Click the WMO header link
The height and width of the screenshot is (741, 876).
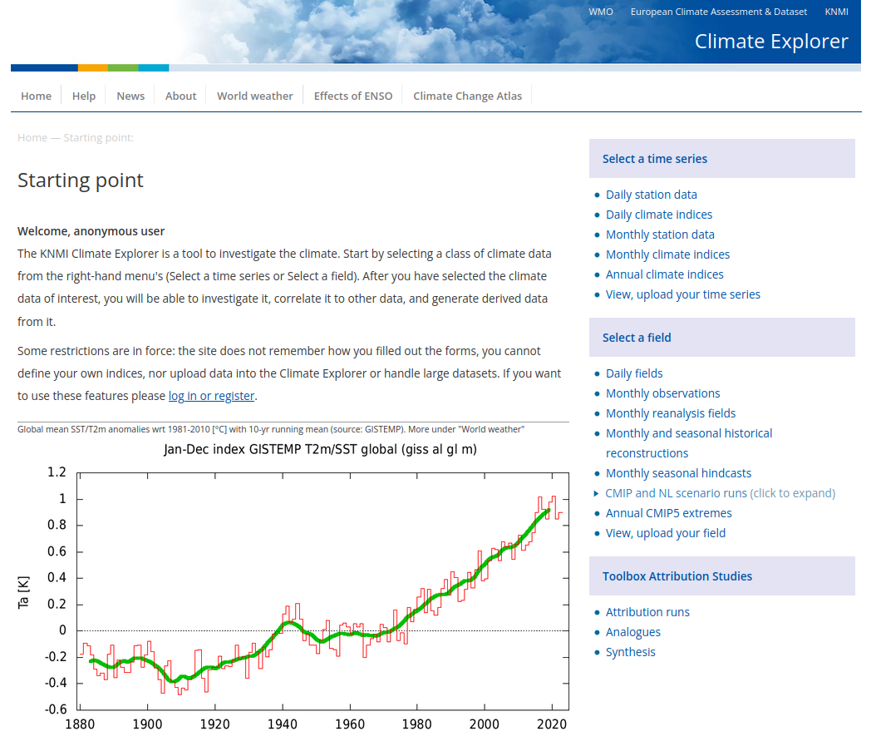(x=601, y=12)
